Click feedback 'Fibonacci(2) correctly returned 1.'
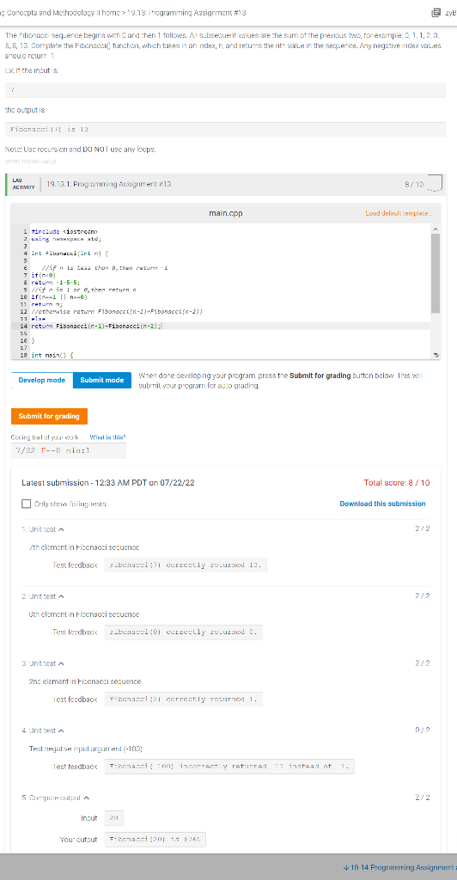 [183, 700]
